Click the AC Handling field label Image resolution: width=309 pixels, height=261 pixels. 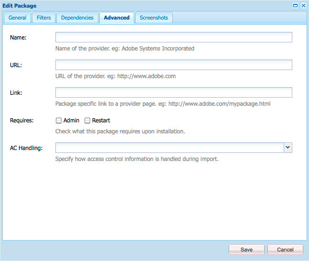click(26, 148)
